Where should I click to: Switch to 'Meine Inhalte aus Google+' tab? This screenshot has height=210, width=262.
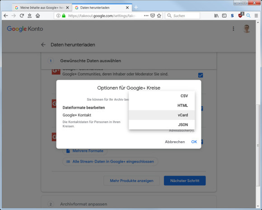point(42,8)
